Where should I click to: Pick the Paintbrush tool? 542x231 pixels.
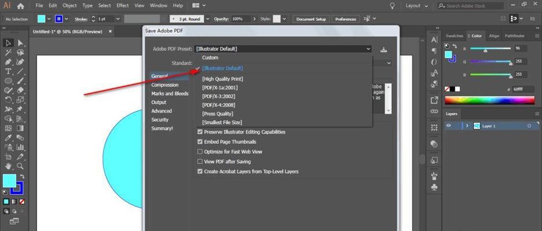pyautogui.click(x=20, y=81)
